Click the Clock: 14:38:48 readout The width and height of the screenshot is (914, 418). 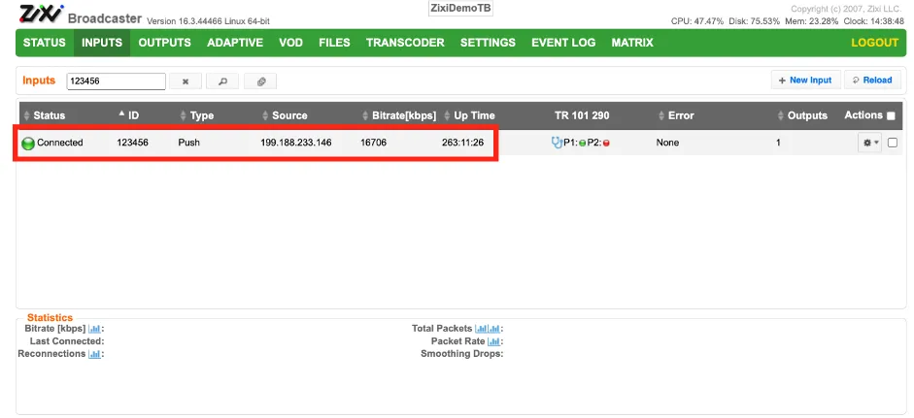tap(874, 21)
